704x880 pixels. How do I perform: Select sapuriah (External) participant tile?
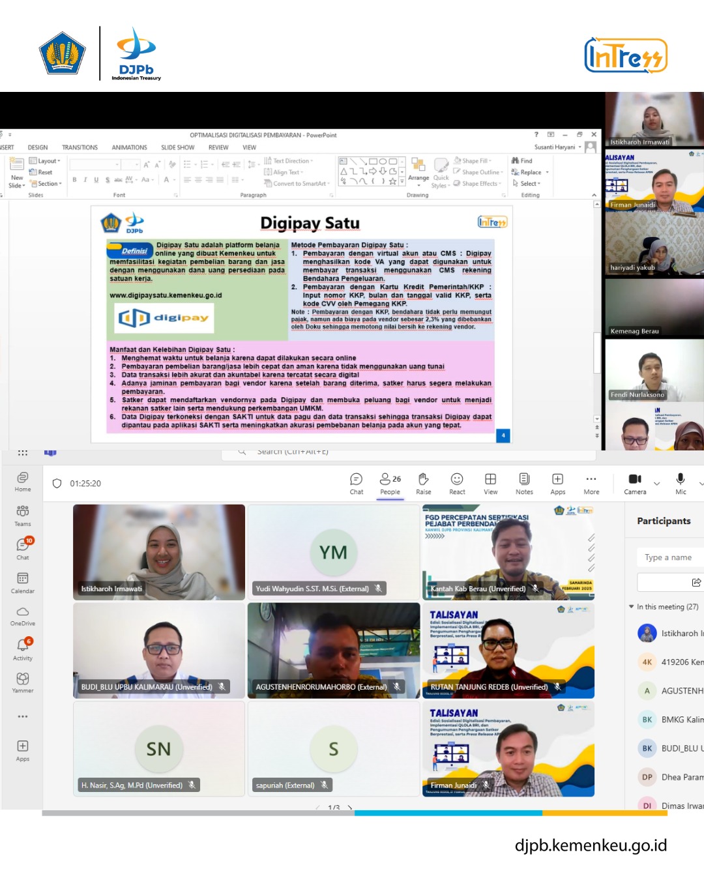334,749
